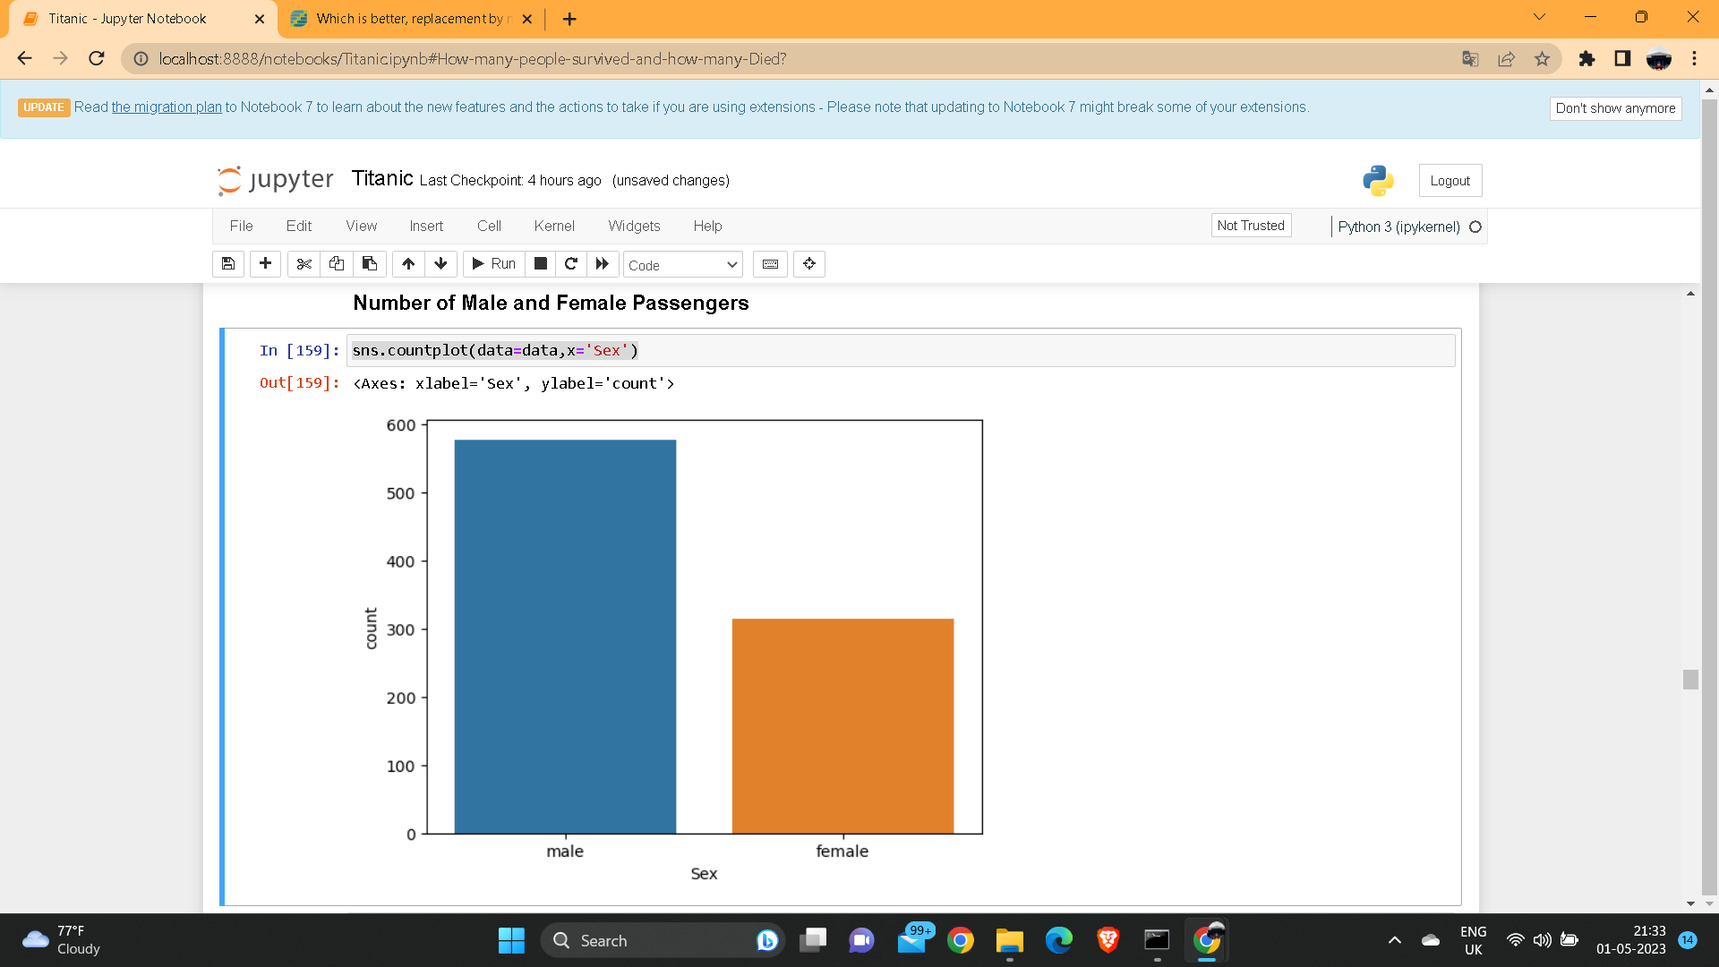The width and height of the screenshot is (1719, 967).
Task: Open the cell type dropdown showing Code
Action: (682, 264)
